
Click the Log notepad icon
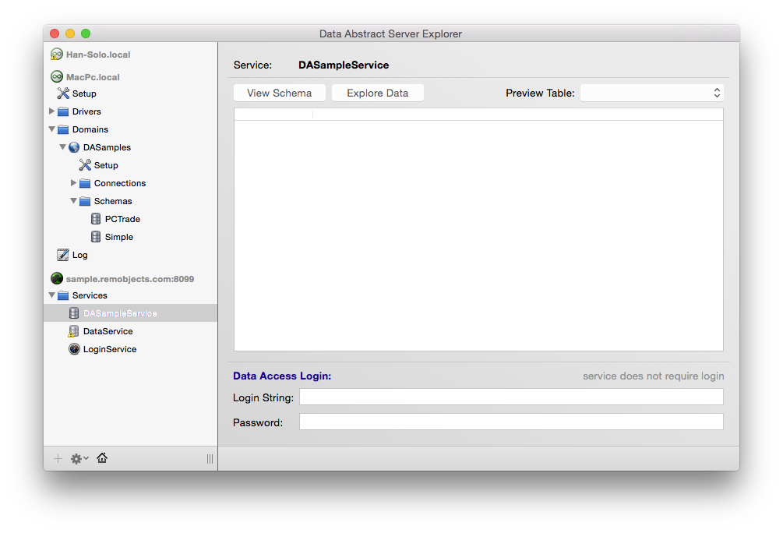(63, 255)
